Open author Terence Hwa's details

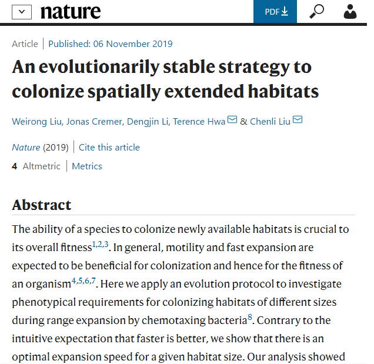[x=199, y=122]
